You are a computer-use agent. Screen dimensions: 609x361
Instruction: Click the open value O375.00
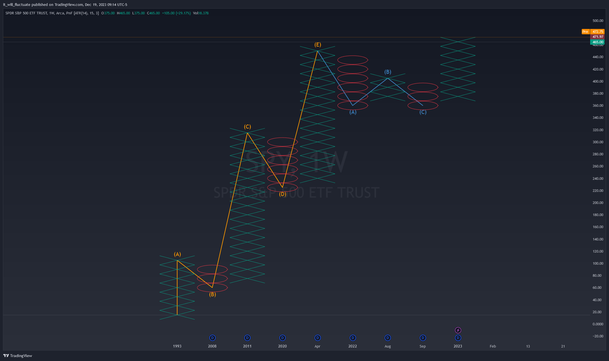click(x=108, y=13)
